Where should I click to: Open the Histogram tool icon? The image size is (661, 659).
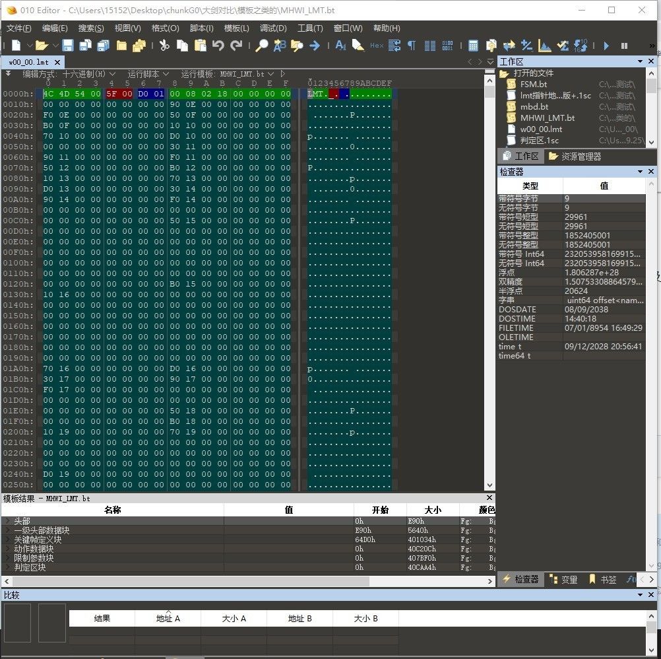click(x=545, y=46)
